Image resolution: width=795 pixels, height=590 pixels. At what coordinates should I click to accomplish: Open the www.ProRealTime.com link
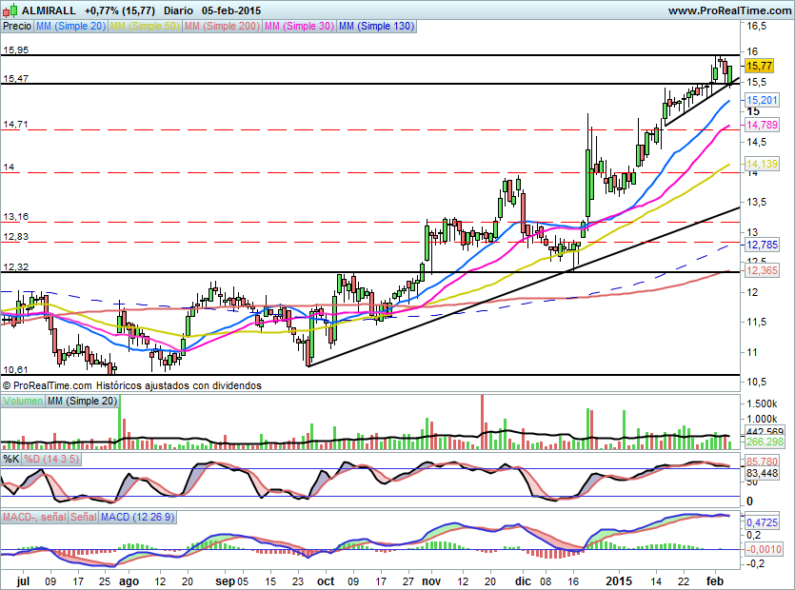pyautogui.click(x=729, y=10)
